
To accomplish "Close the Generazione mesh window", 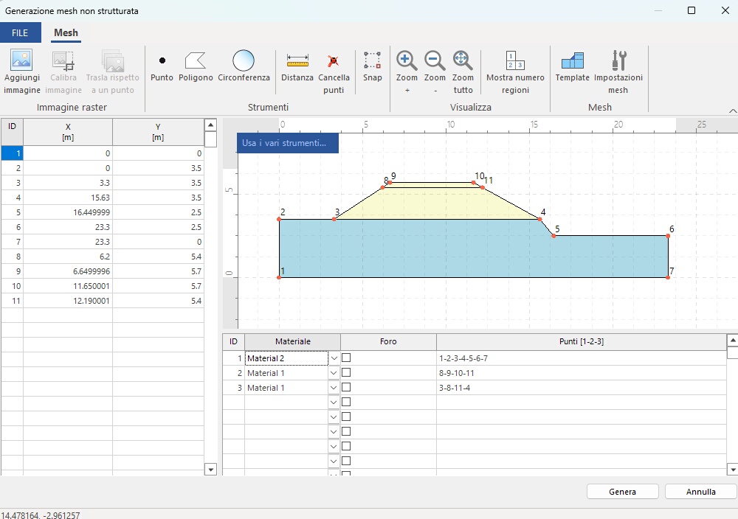I will click(725, 10).
